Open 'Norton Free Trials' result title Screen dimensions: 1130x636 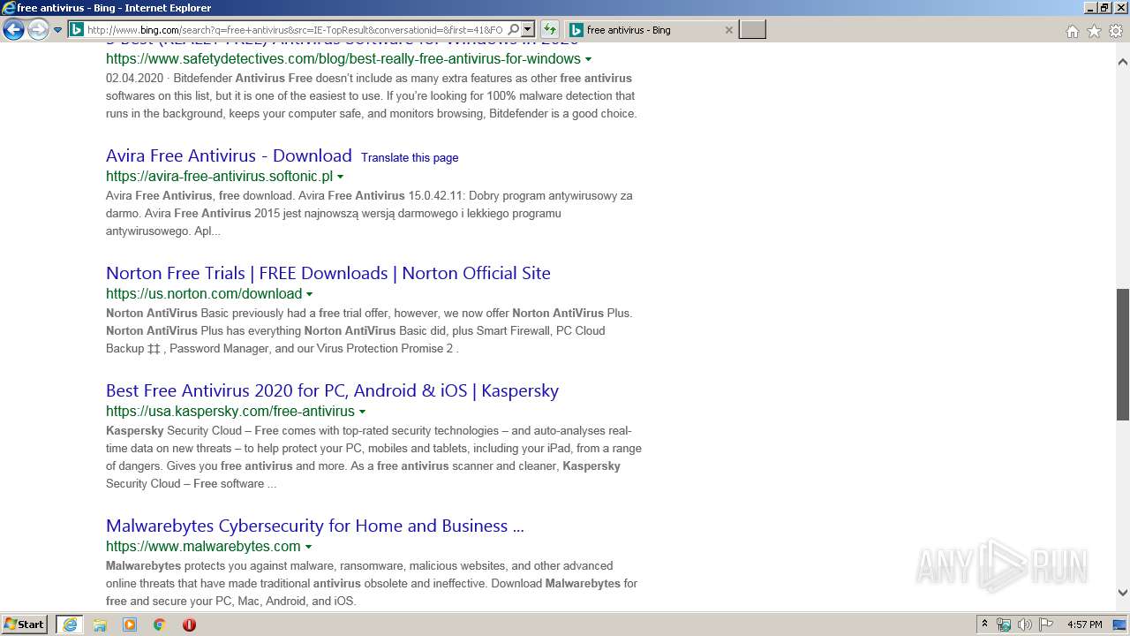pos(328,273)
